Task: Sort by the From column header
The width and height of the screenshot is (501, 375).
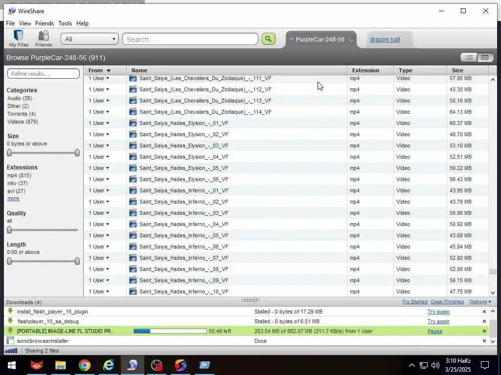Action: 105,70
